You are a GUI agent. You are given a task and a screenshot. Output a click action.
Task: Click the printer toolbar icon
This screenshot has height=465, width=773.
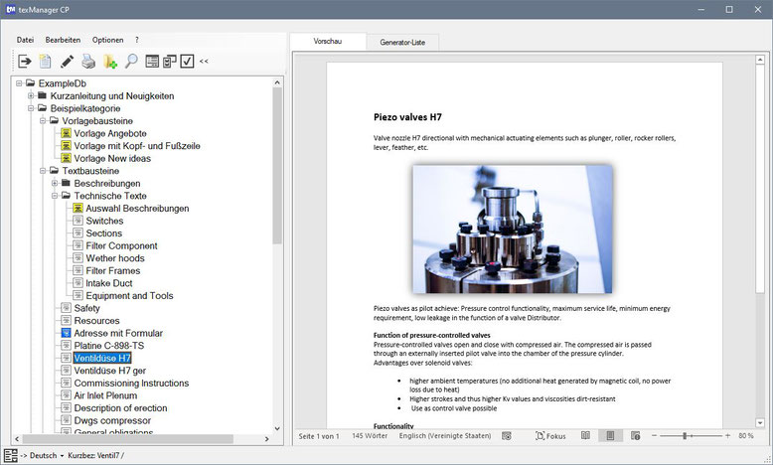[x=88, y=62]
